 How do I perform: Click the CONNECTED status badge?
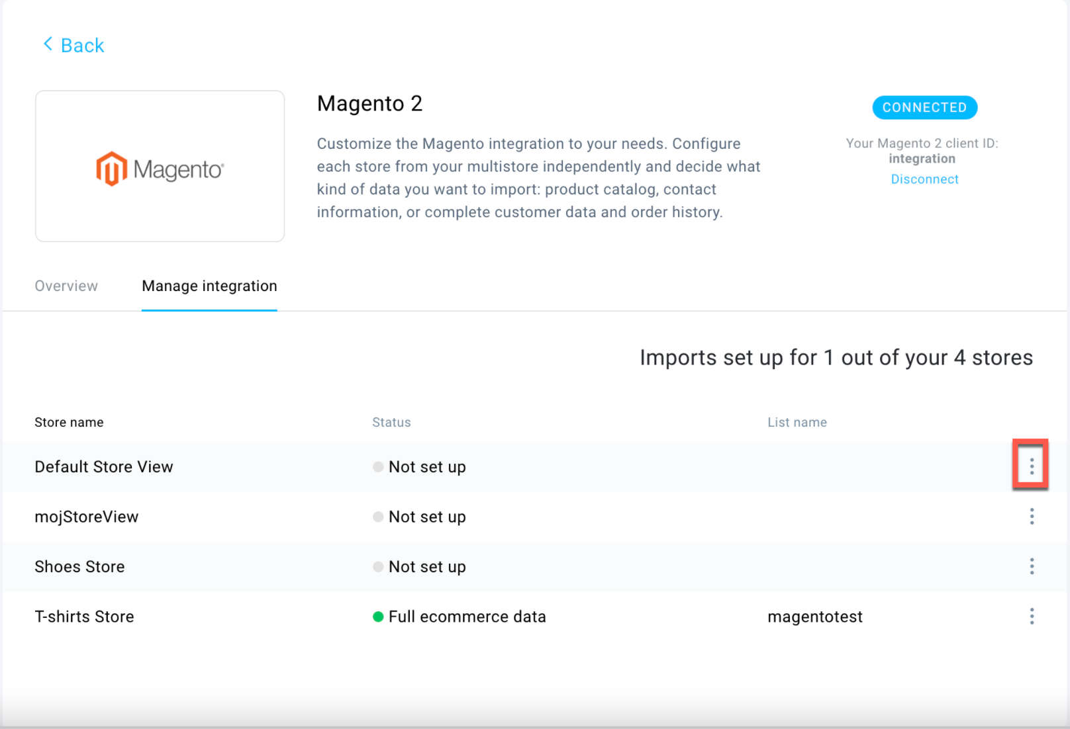(924, 107)
